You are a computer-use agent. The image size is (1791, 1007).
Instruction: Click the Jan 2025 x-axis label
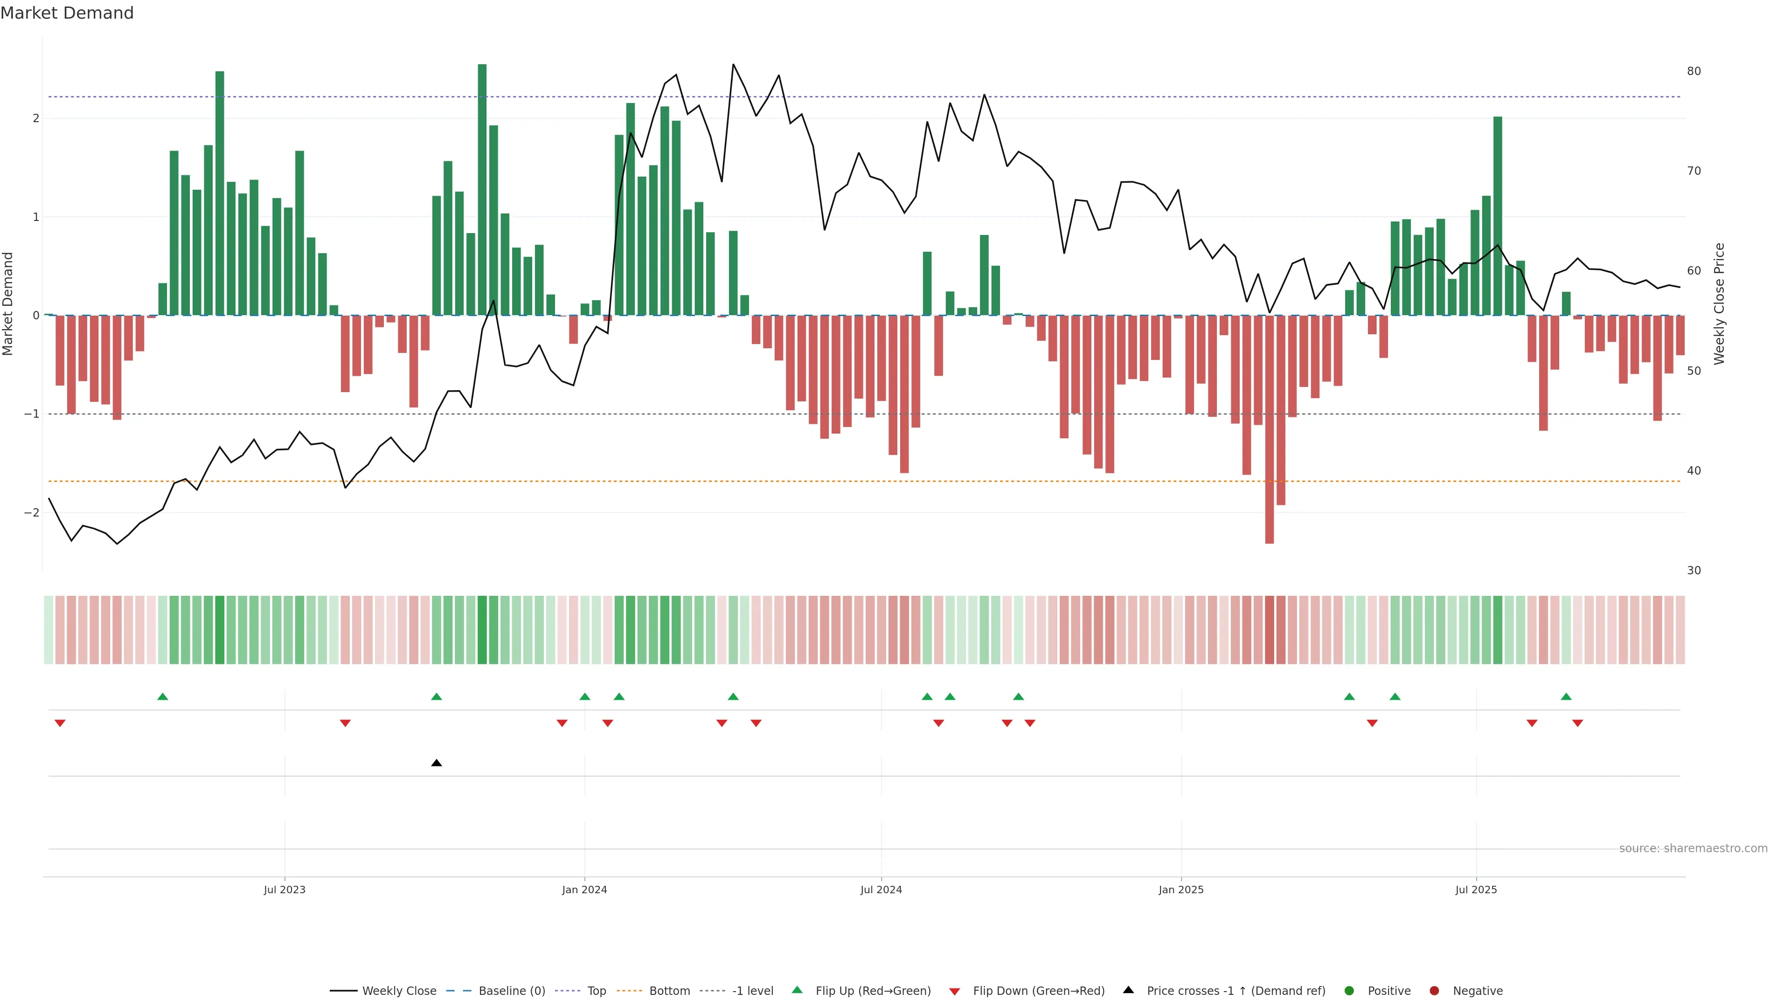coord(1180,890)
